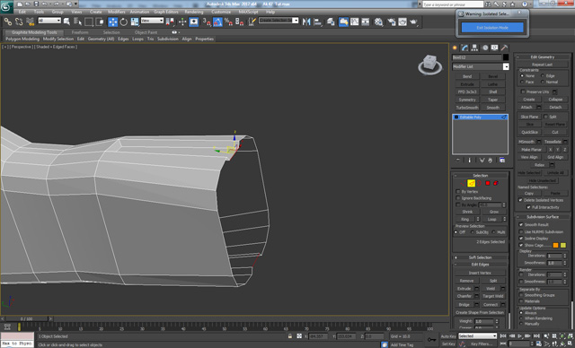Viewport: 575px width, 348px height.
Task: Collapse the Subdivision Surface rollout
Action: [543, 217]
